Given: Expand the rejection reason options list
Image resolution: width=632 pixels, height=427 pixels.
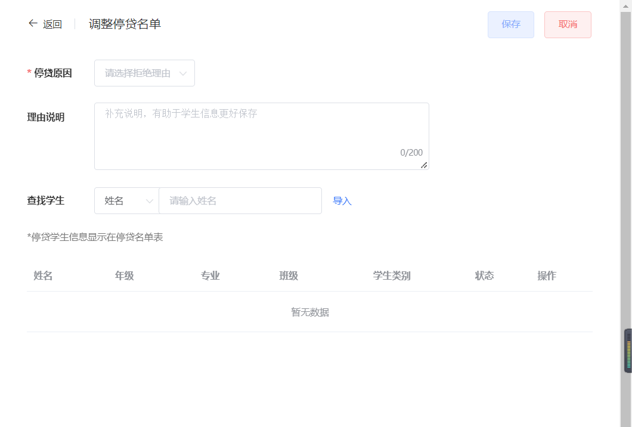Looking at the screenshot, I should click(x=143, y=73).
